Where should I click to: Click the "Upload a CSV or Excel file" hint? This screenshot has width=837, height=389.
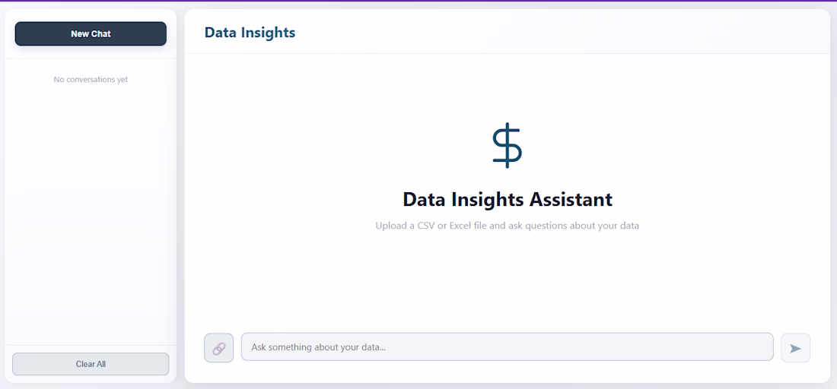tap(507, 226)
